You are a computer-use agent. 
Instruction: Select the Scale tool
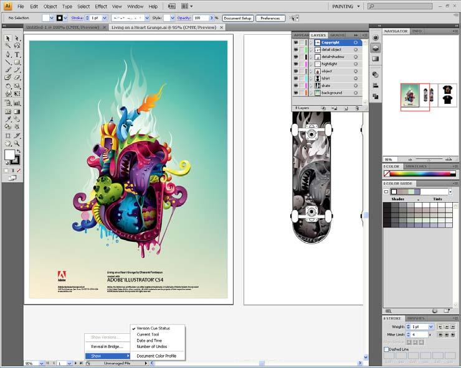coord(17,86)
